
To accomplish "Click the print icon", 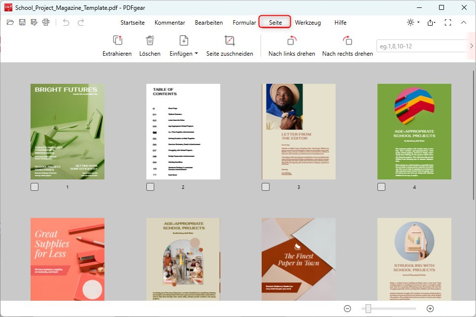I will coord(46,22).
